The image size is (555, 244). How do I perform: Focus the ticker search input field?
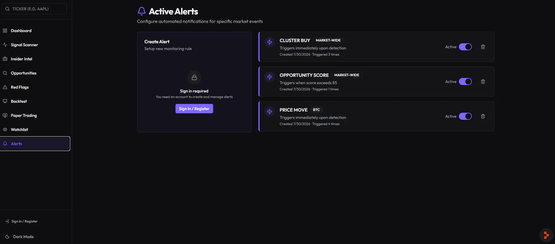[34, 9]
